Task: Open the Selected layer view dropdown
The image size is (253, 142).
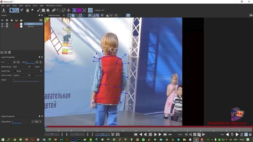Action: tap(55, 15)
